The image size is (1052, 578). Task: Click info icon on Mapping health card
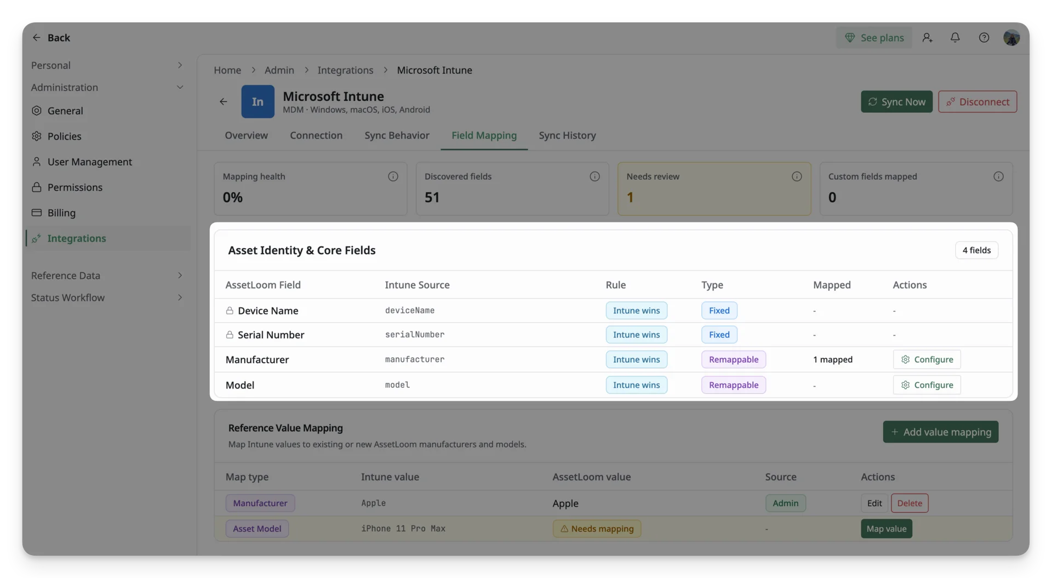click(x=393, y=177)
